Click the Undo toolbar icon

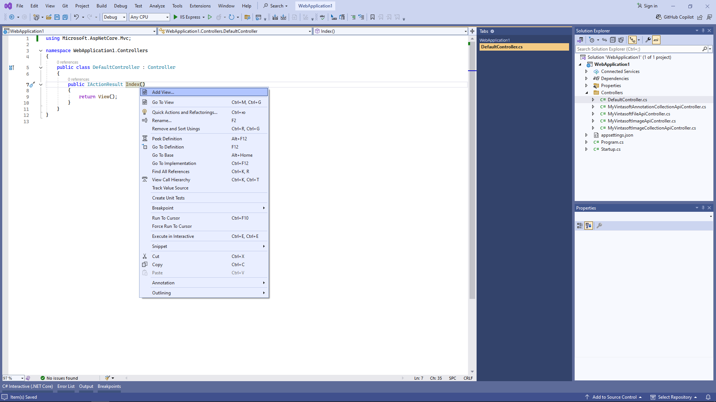tap(76, 17)
